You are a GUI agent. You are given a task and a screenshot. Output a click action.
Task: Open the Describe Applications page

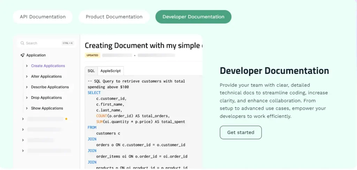click(x=50, y=87)
